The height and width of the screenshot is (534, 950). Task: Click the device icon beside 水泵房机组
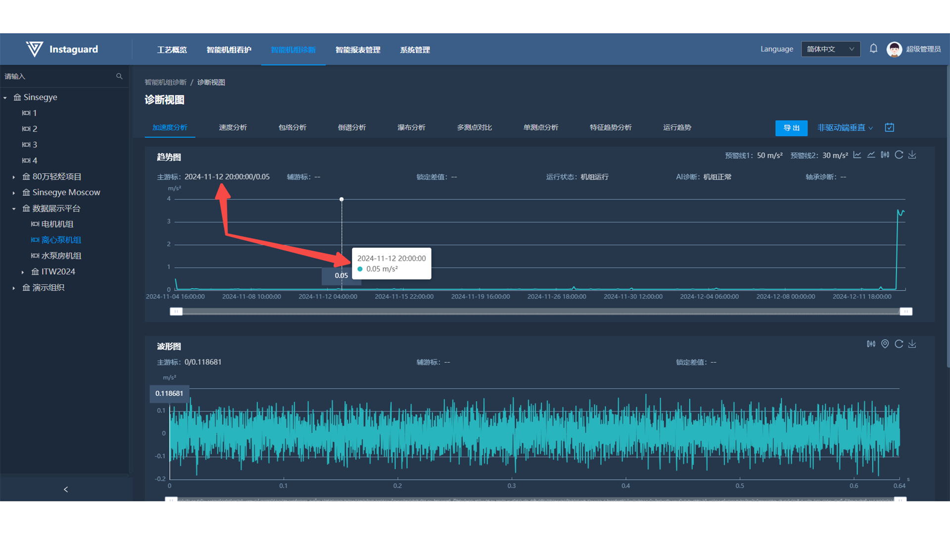point(35,256)
